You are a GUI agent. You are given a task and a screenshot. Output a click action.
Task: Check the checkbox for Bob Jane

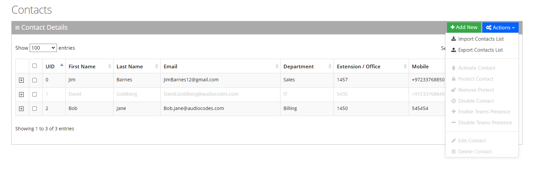click(35, 108)
